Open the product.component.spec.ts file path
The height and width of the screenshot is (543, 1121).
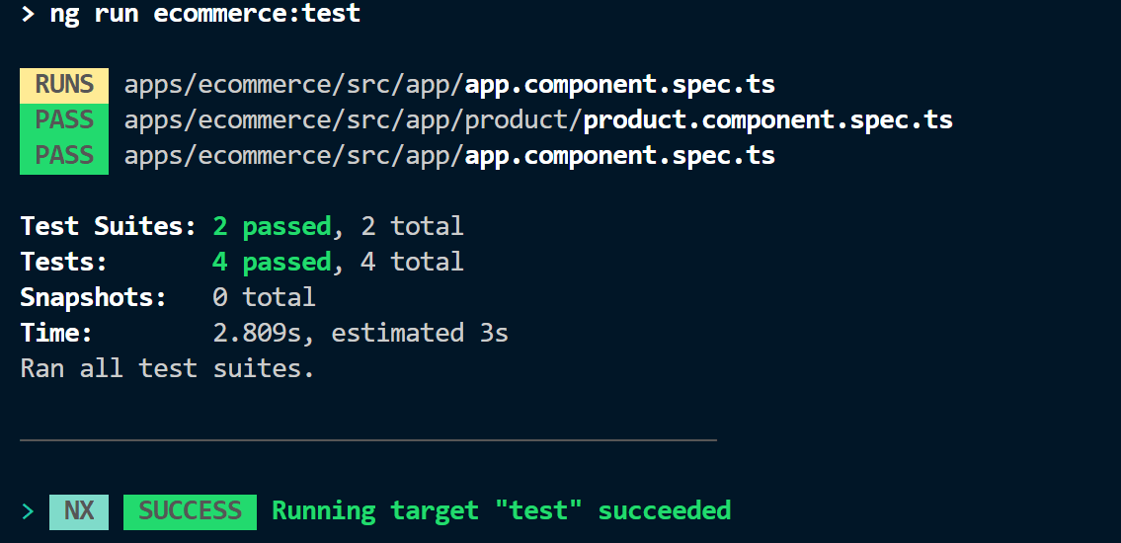coord(538,120)
